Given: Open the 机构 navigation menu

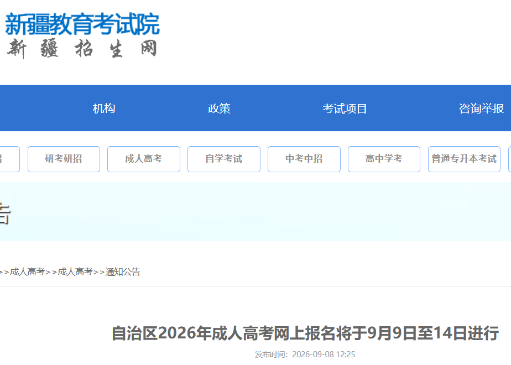Looking at the screenshot, I should 104,109.
